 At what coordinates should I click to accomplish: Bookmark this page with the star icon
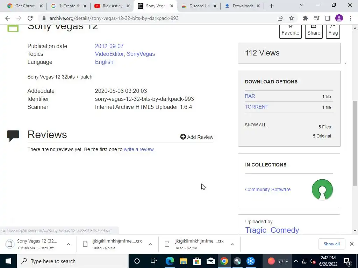292,18
